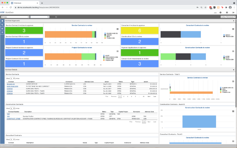Go to page 3 in Service Contracts pagination
The width and height of the screenshot is (237, 148).
(x=128, y=97)
